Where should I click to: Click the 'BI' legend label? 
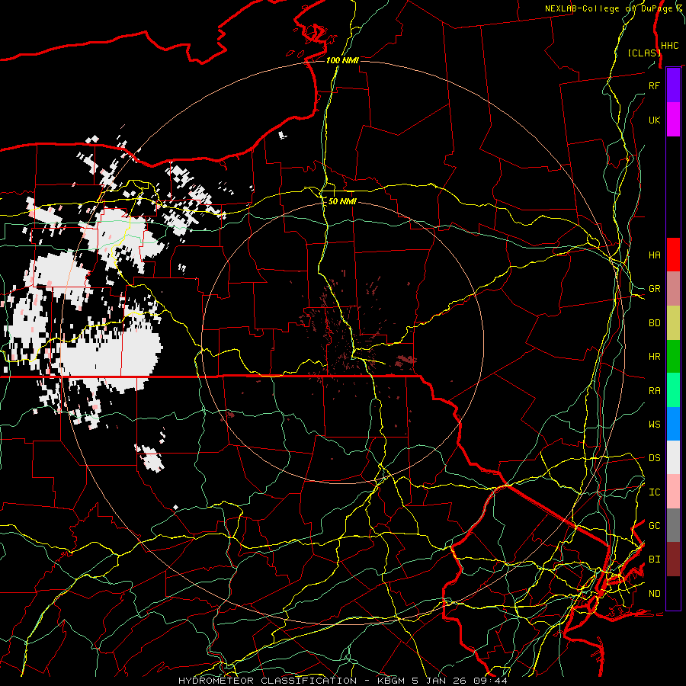click(x=654, y=559)
